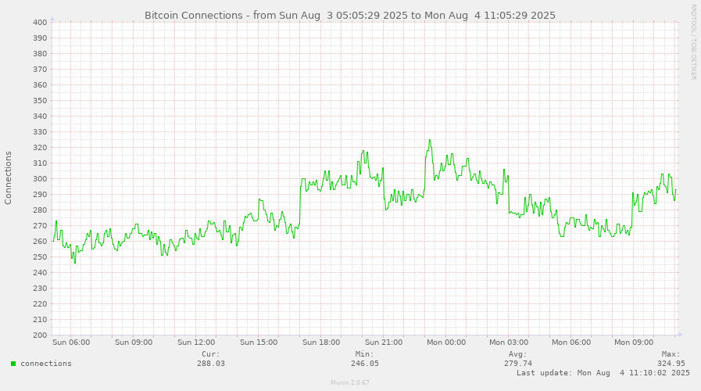Screen dimensions: 701x391
Task: Click the 'Last update' timestamp text
Action: pyautogui.click(x=603, y=373)
